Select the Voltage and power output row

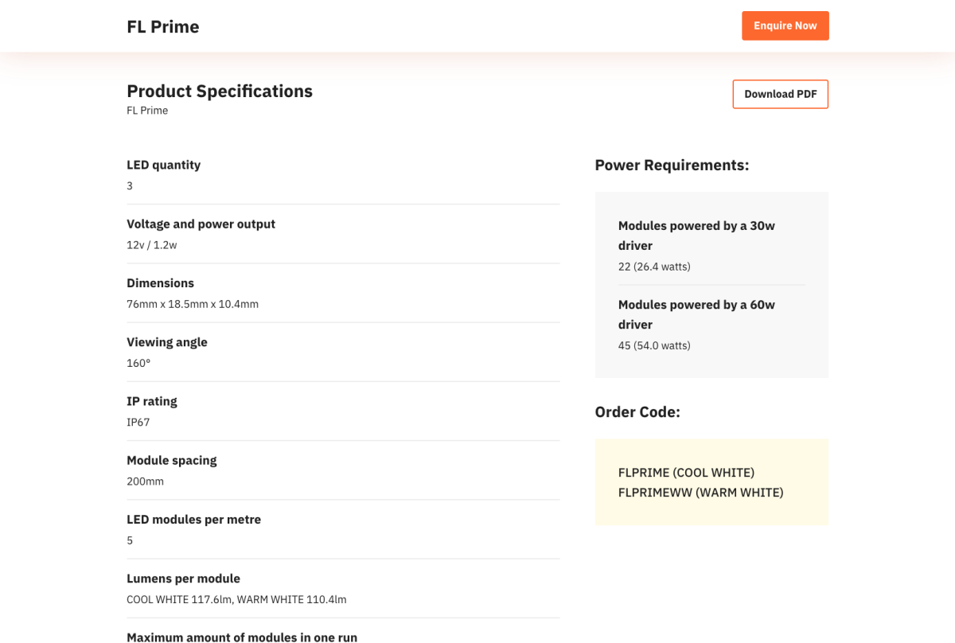click(343, 234)
